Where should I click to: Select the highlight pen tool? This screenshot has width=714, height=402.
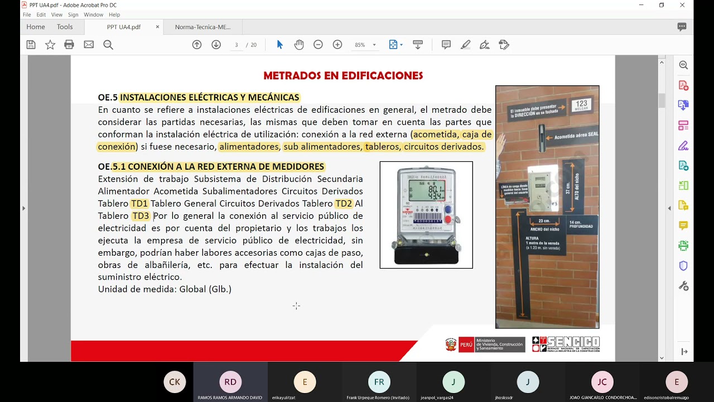[x=466, y=45]
